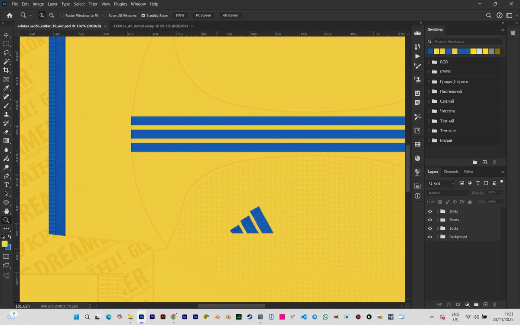Viewport: 520px width, 325px height.
Task: Choose Zoom Out mode in options bar
Action: (52, 15)
